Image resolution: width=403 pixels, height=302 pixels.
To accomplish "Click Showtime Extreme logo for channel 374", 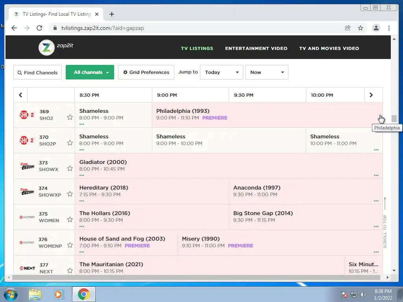I will tap(27, 192).
